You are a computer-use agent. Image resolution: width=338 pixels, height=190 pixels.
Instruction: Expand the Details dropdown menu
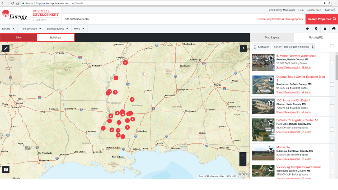[x=8, y=29]
